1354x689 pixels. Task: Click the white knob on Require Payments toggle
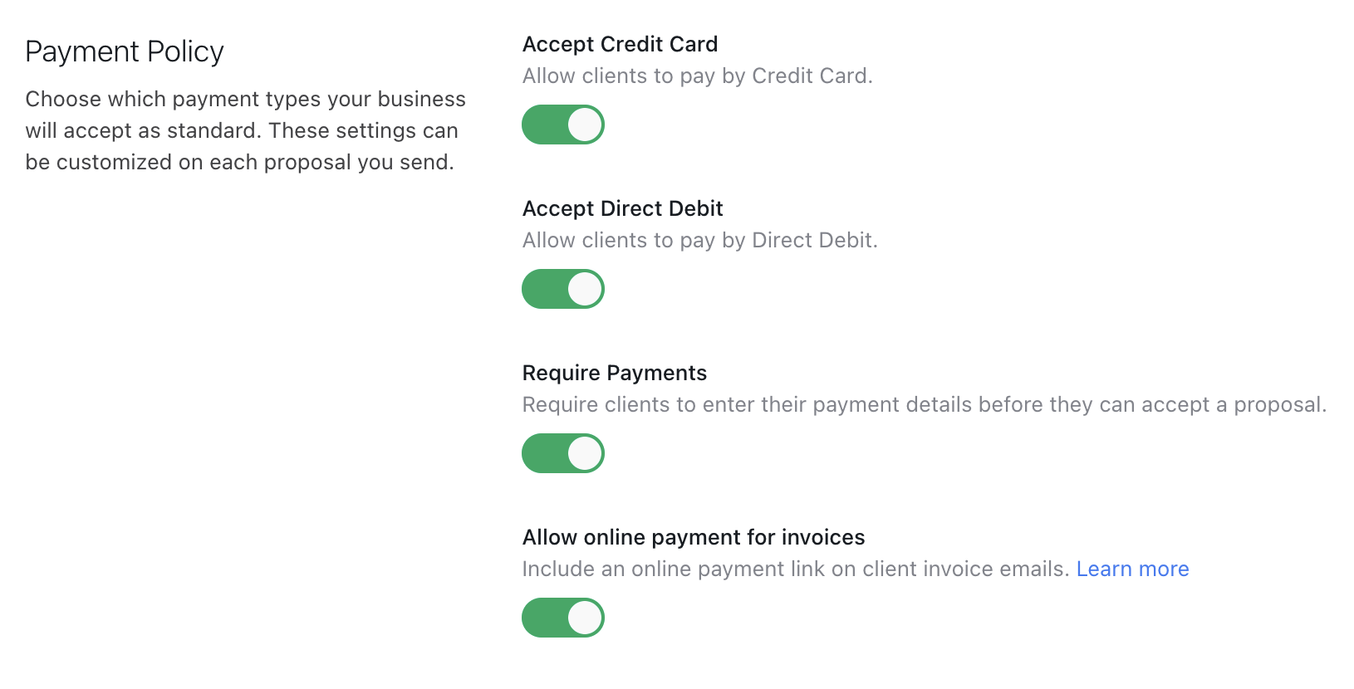tap(585, 453)
